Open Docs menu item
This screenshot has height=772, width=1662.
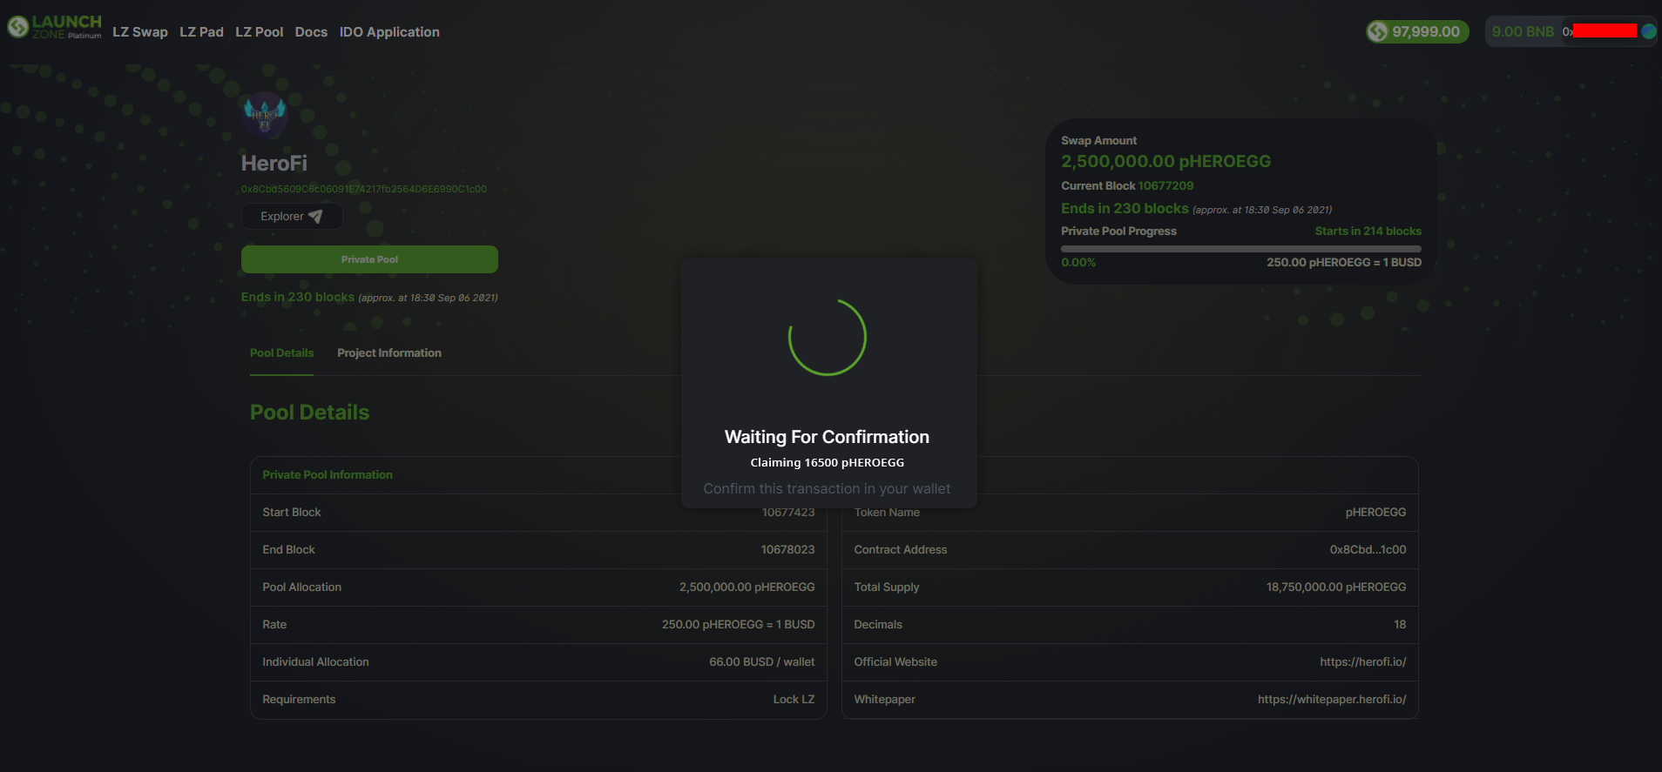tap(311, 32)
